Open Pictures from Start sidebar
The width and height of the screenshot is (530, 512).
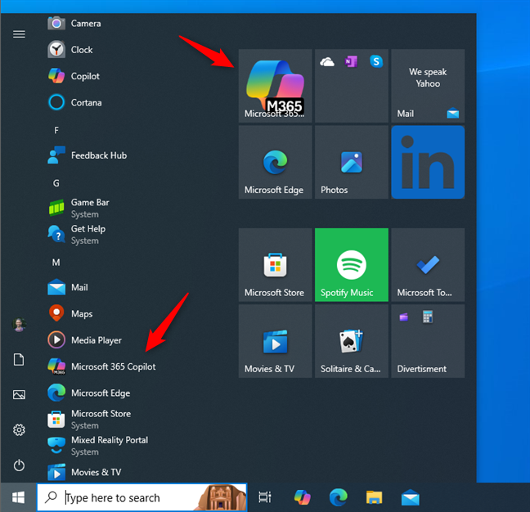coord(19,395)
